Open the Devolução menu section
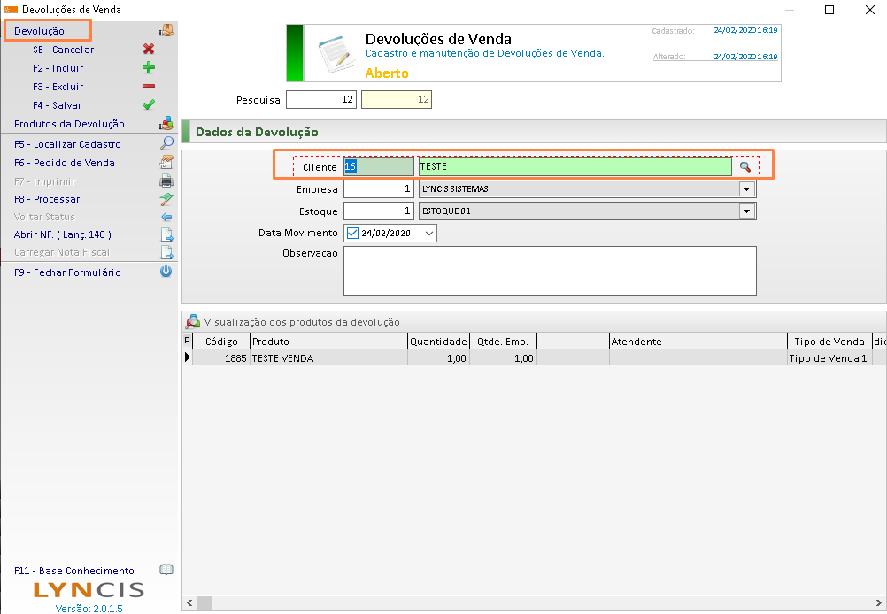 tap(40, 31)
